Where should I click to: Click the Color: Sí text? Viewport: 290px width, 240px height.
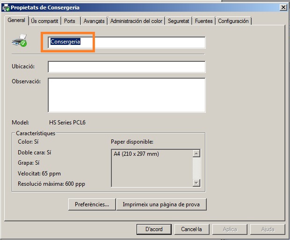click(x=28, y=142)
